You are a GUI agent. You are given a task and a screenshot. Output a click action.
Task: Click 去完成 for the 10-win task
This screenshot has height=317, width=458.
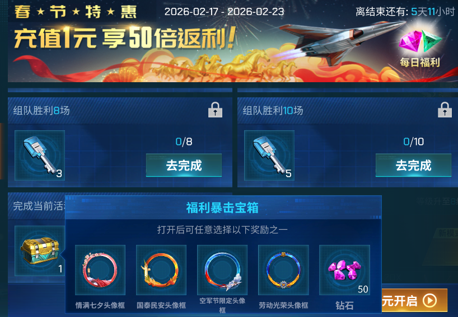[x=413, y=165]
